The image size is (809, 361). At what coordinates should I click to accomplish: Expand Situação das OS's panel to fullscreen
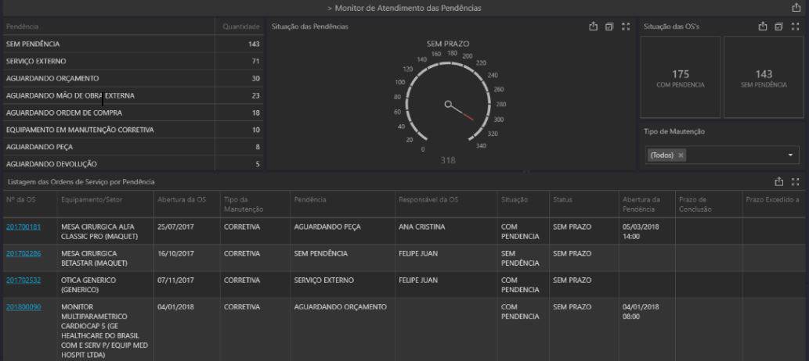pos(796,27)
